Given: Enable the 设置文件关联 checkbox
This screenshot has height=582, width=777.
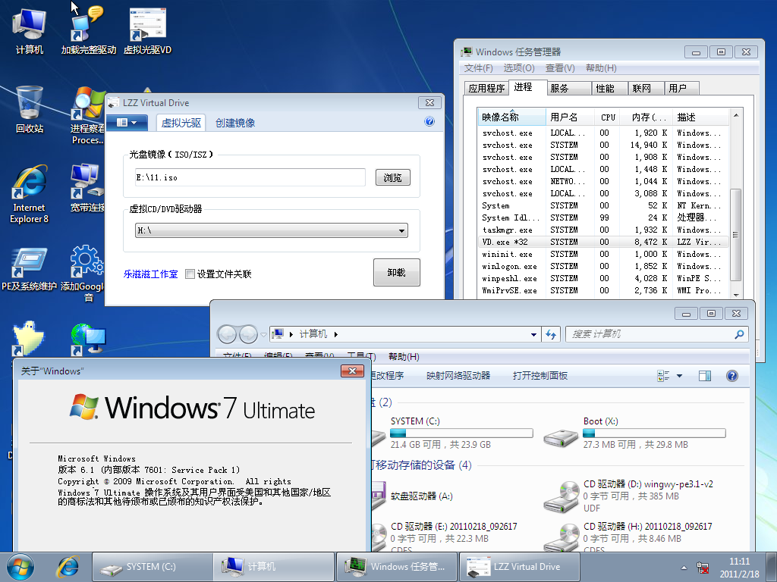Looking at the screenshot, I should click(x=190, y=274).
